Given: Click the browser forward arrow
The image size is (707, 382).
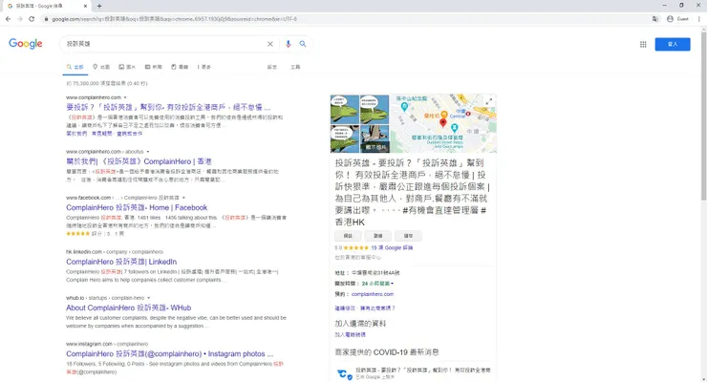Looking at the screenshot, I should [x=19, y=19].
